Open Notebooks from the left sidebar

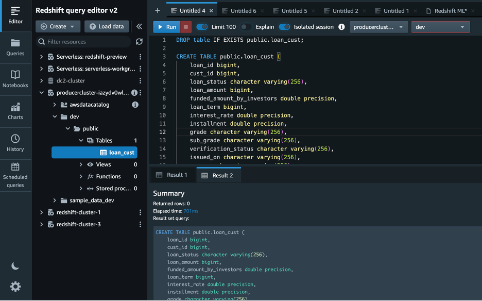click(15, 79)
